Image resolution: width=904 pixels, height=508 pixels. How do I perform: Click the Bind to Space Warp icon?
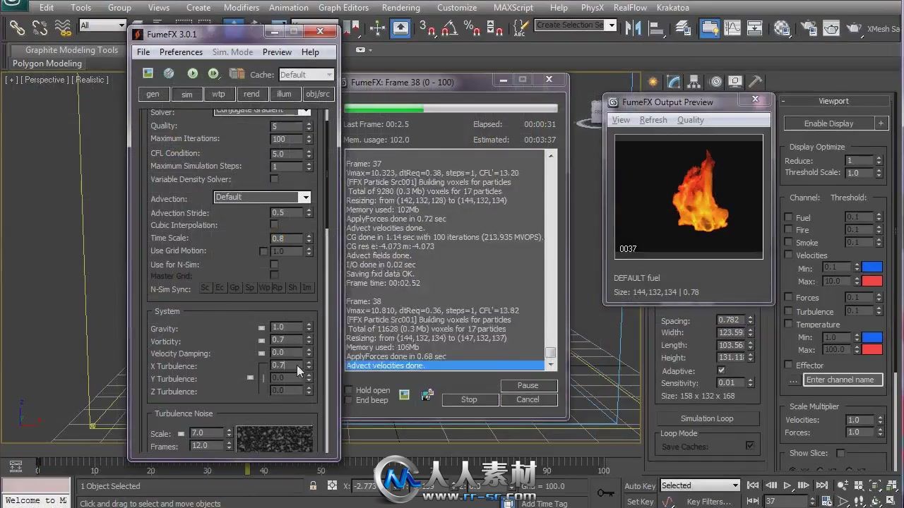click(x=63, y=28)
